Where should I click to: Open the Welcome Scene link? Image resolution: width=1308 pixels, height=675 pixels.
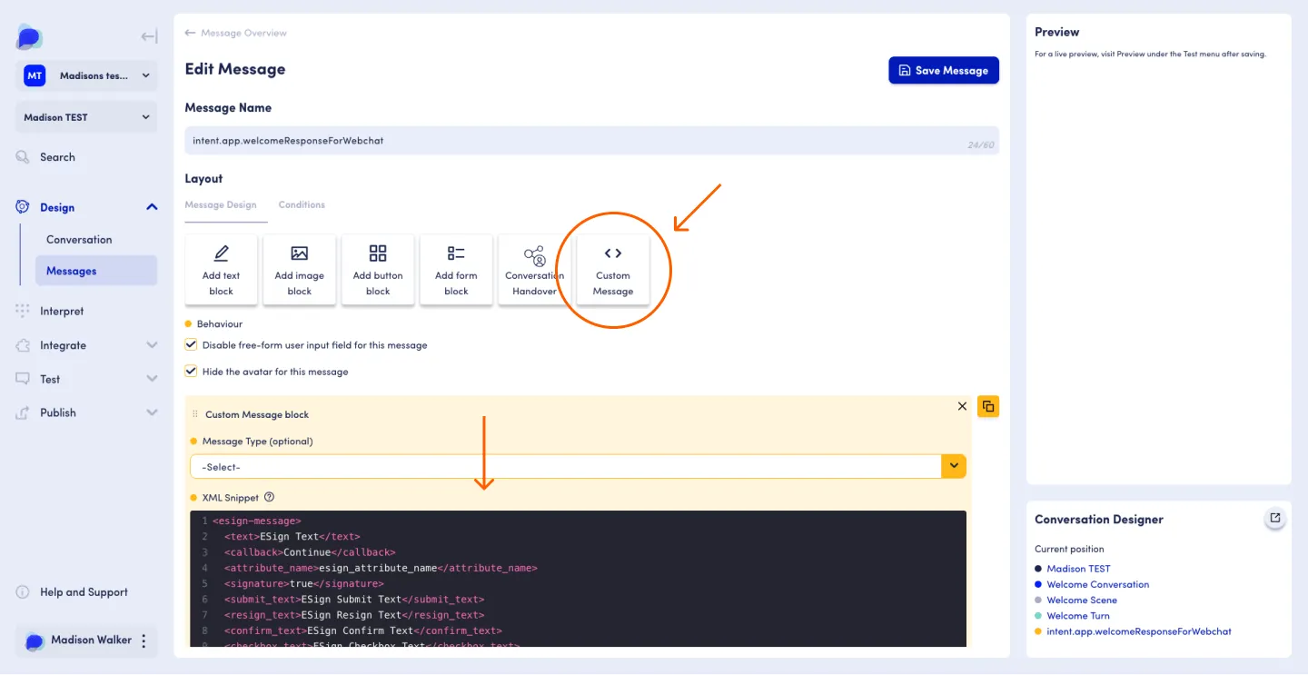pos(1082,600)
